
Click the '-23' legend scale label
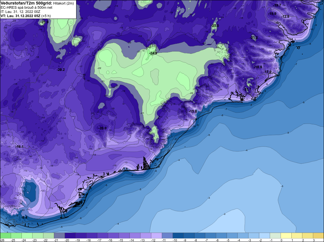tap(35, 240)
